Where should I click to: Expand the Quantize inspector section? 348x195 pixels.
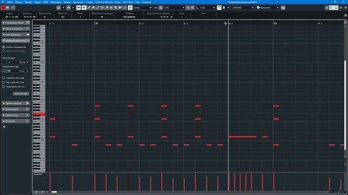click(x=16, y=109)
